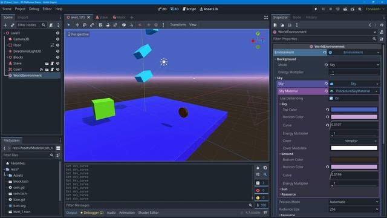
Task: Expand the Sun section
Action: (284, 189)
